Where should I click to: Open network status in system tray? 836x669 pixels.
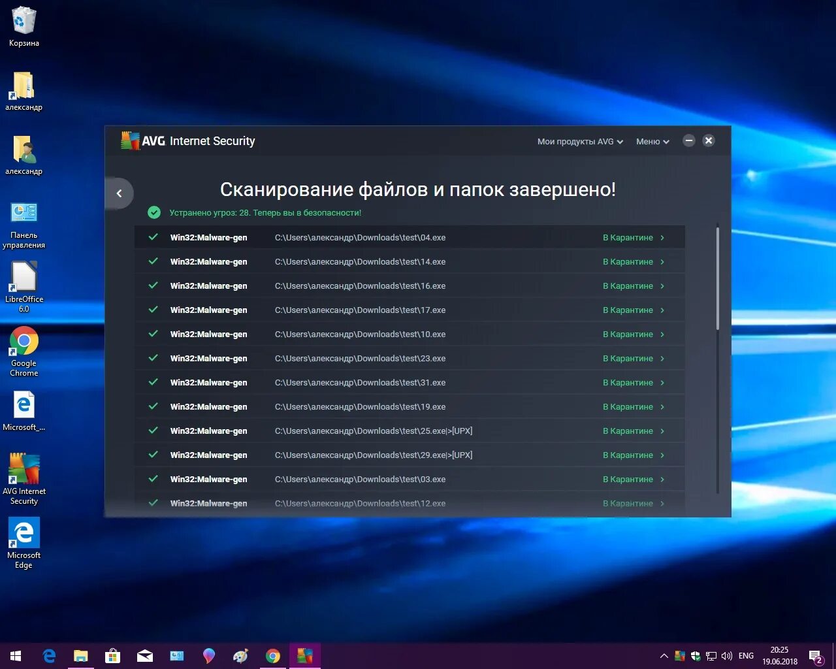[711, 656]
